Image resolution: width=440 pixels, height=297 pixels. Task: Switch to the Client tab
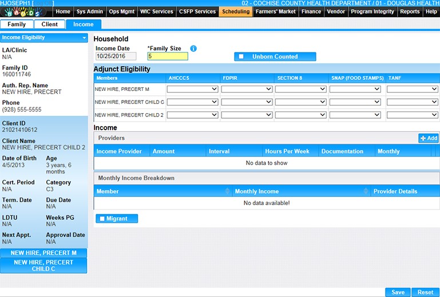coord(49,25)
